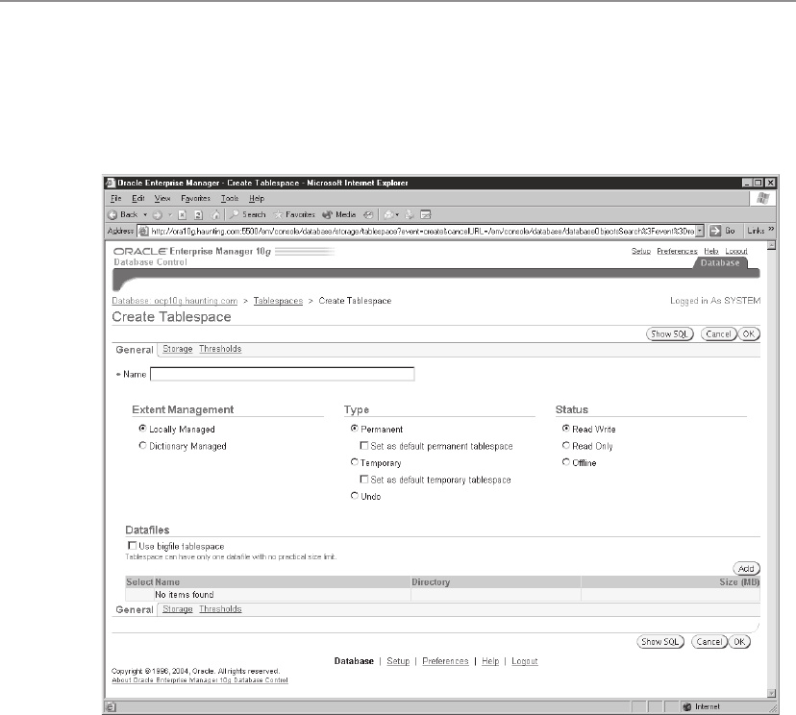Image resolution: width=796 pixels, height=715 pixels.
Task: Click the bottom OK button
Action: (x=739, y=642)
